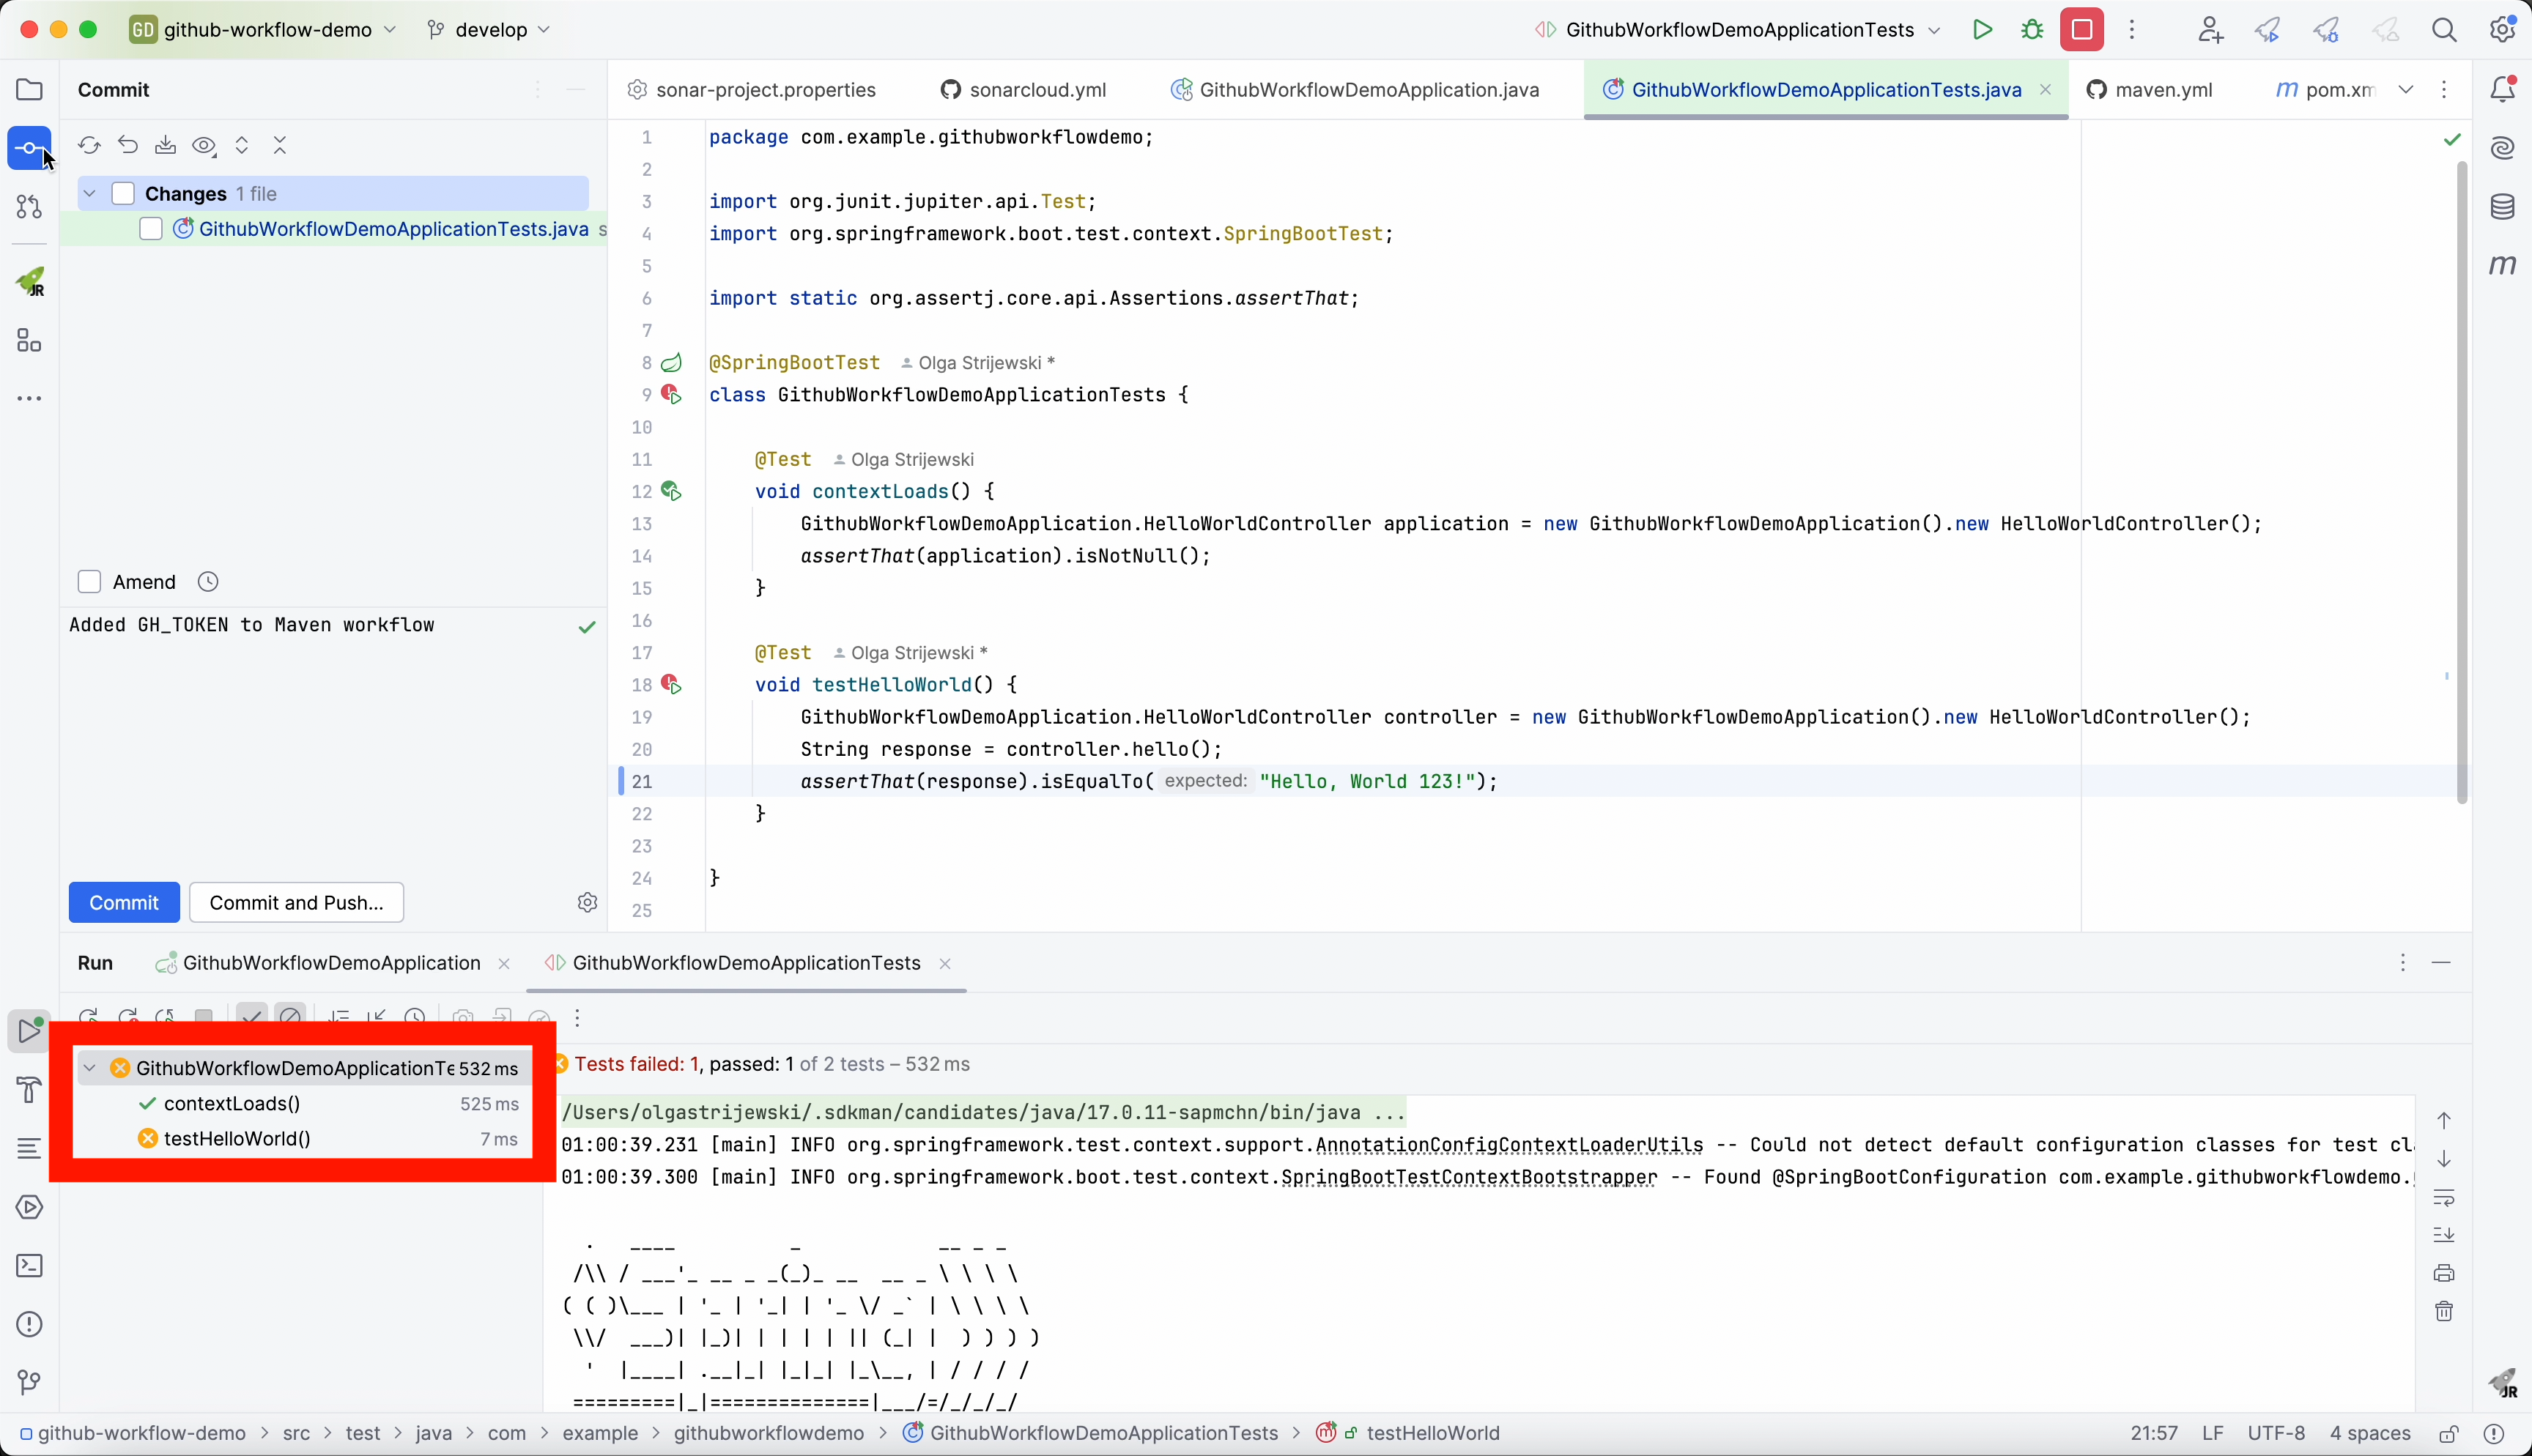This screenshot has width=2532, height=1456.
Task: Open the Maven tool window on right
Action: [x=2502, y=265]
